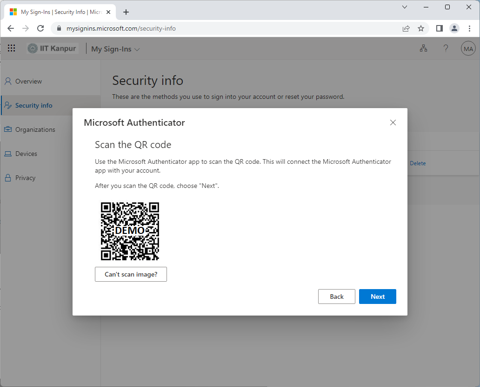
Task: Open the organization chart icon
Action: (423, 48)
